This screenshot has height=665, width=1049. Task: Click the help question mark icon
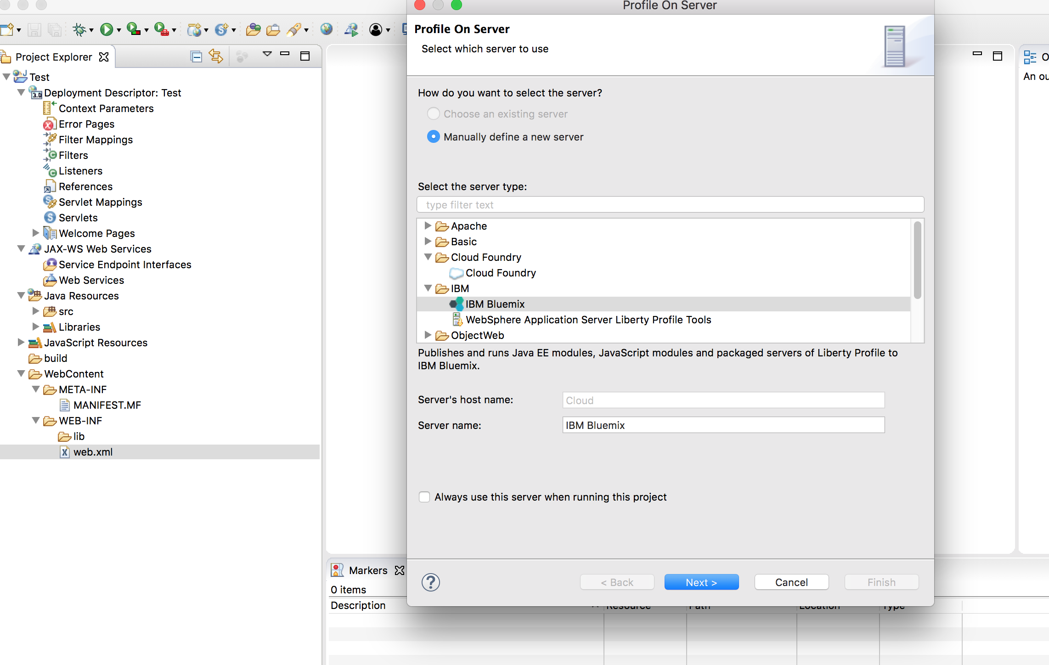(431, 582)
